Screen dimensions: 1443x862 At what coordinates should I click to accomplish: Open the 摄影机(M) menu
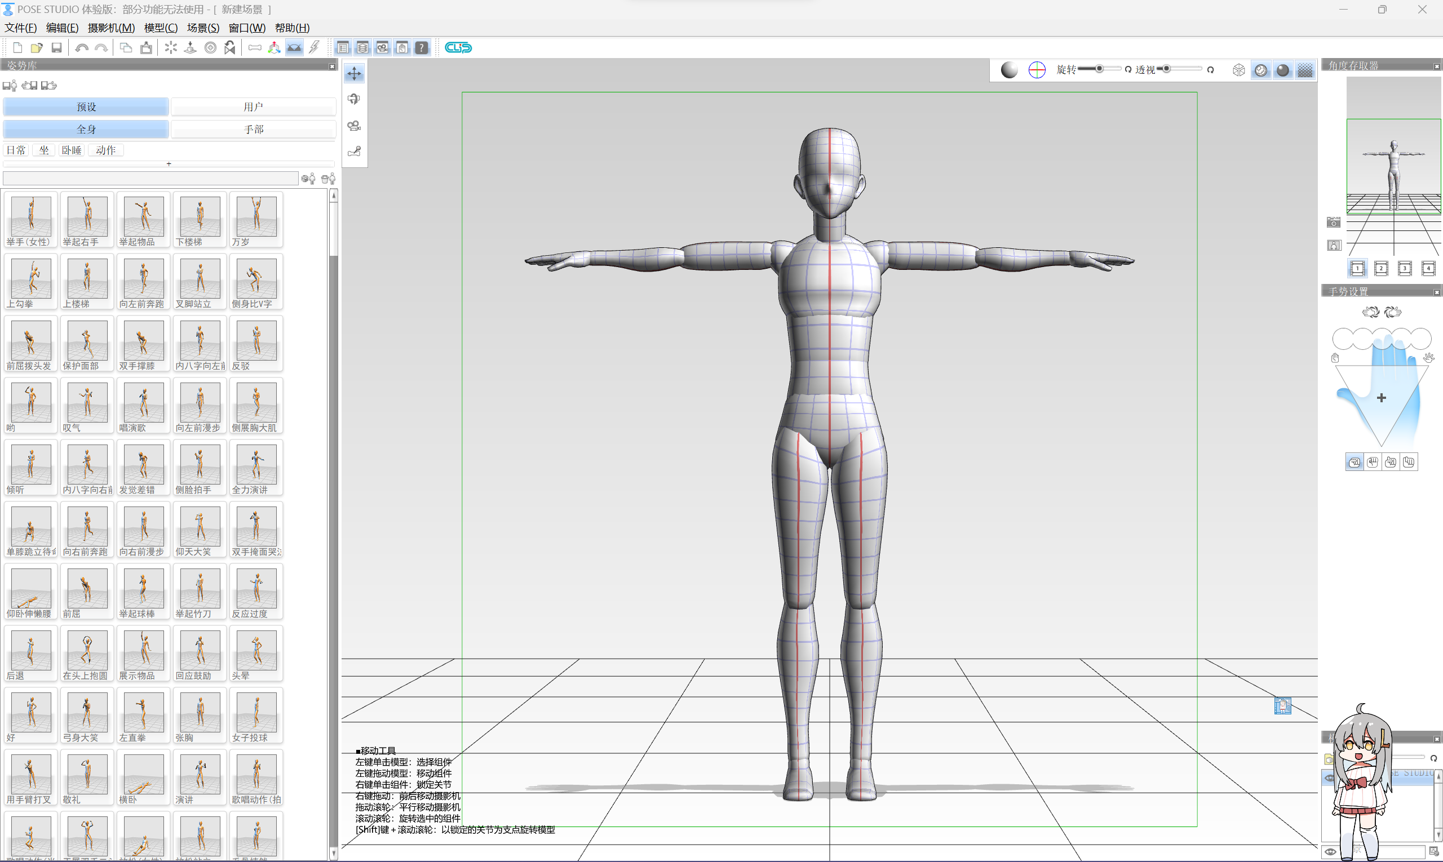coord(111,28)
